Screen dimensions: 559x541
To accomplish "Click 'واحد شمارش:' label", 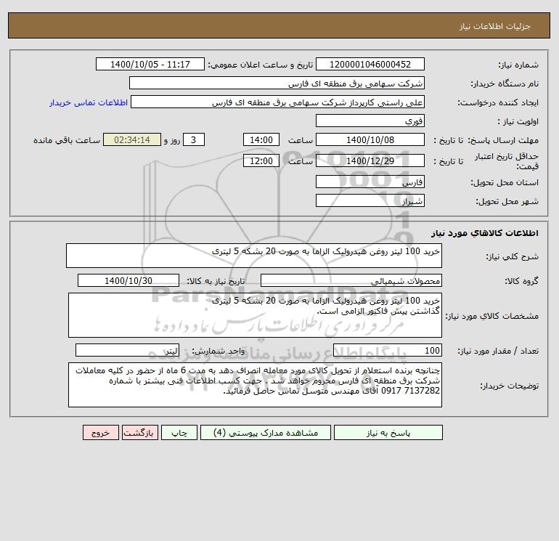I will [219, 351].
